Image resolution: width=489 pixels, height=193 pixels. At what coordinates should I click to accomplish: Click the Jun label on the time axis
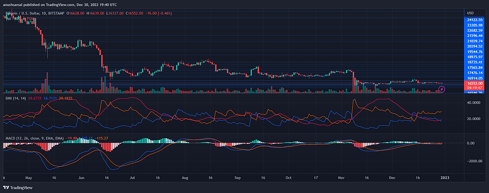tap(81, 178)
